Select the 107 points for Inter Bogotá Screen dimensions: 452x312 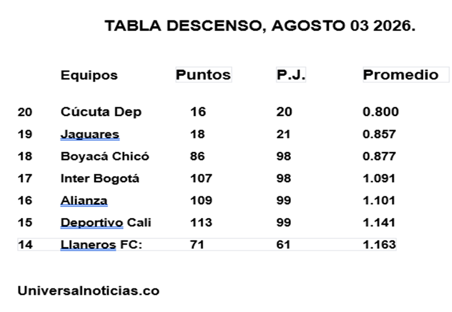[201, 179]
